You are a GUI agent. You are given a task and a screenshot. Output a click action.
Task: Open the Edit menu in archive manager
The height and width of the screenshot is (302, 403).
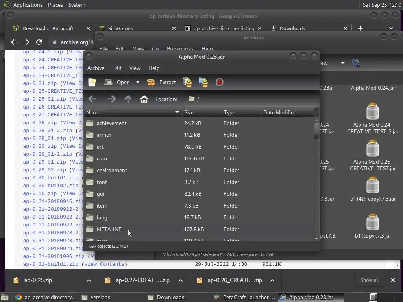pyautogui.click(x=116, y=68)
